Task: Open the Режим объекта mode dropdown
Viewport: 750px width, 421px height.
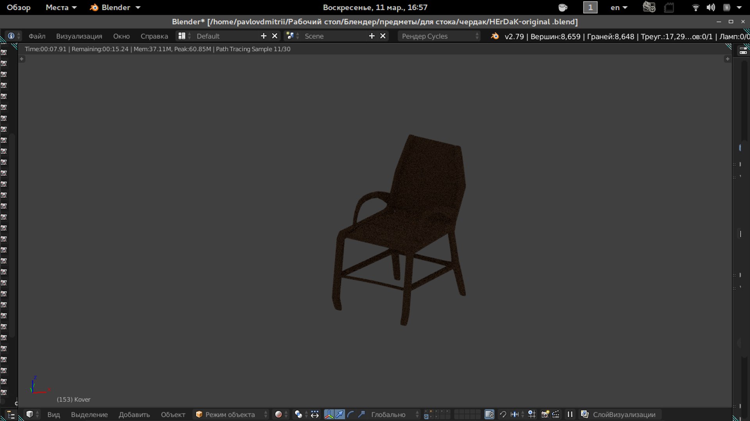Action: point(232,414)
